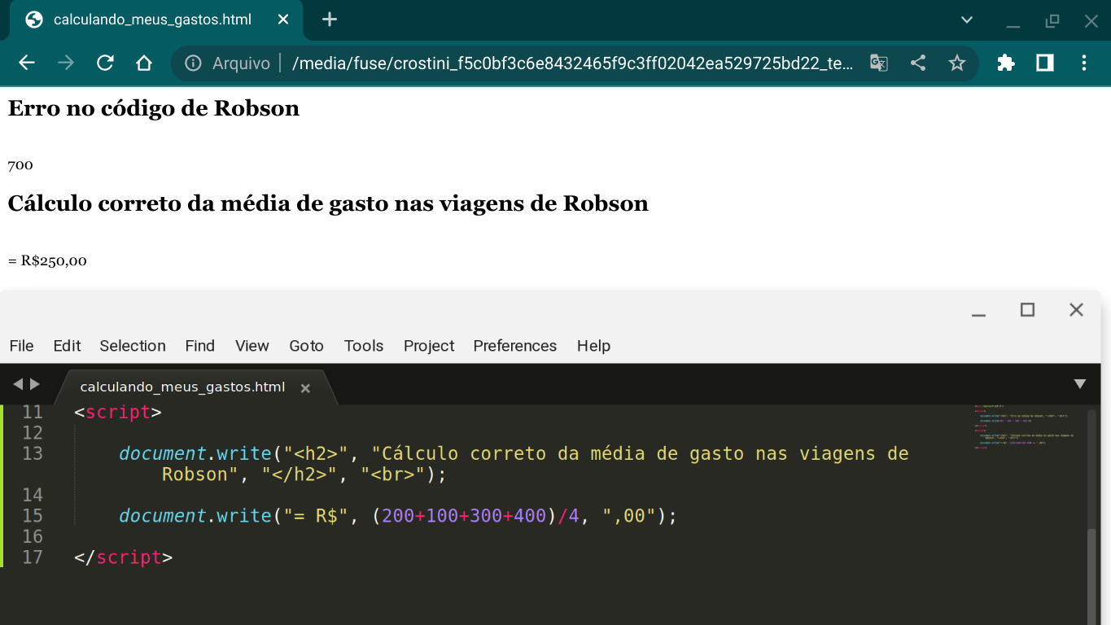The height and width of the screenshot is (625, 1111).
Task: Open Chrome three-dot menu
Action: [1084, 63]
